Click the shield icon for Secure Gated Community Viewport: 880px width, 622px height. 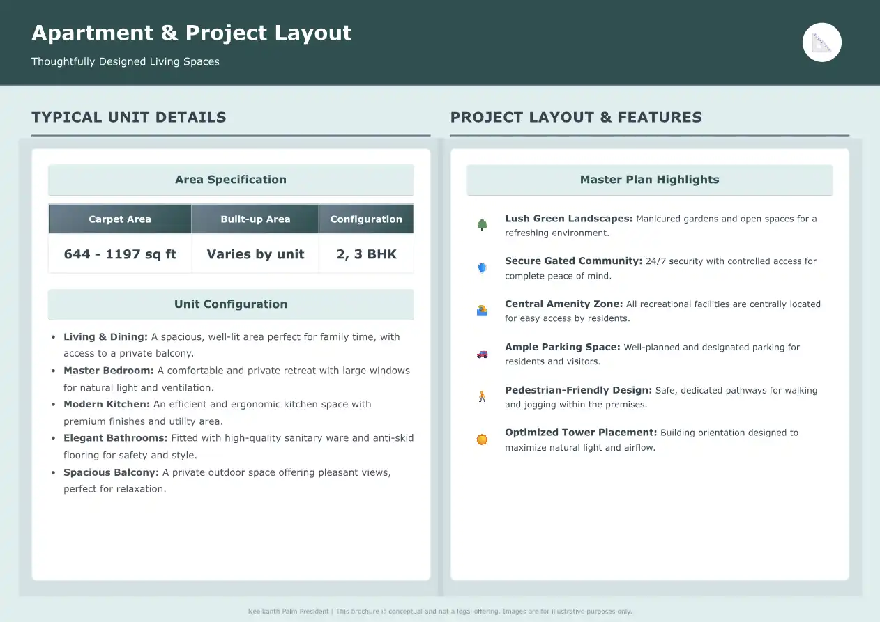point(482,268)
